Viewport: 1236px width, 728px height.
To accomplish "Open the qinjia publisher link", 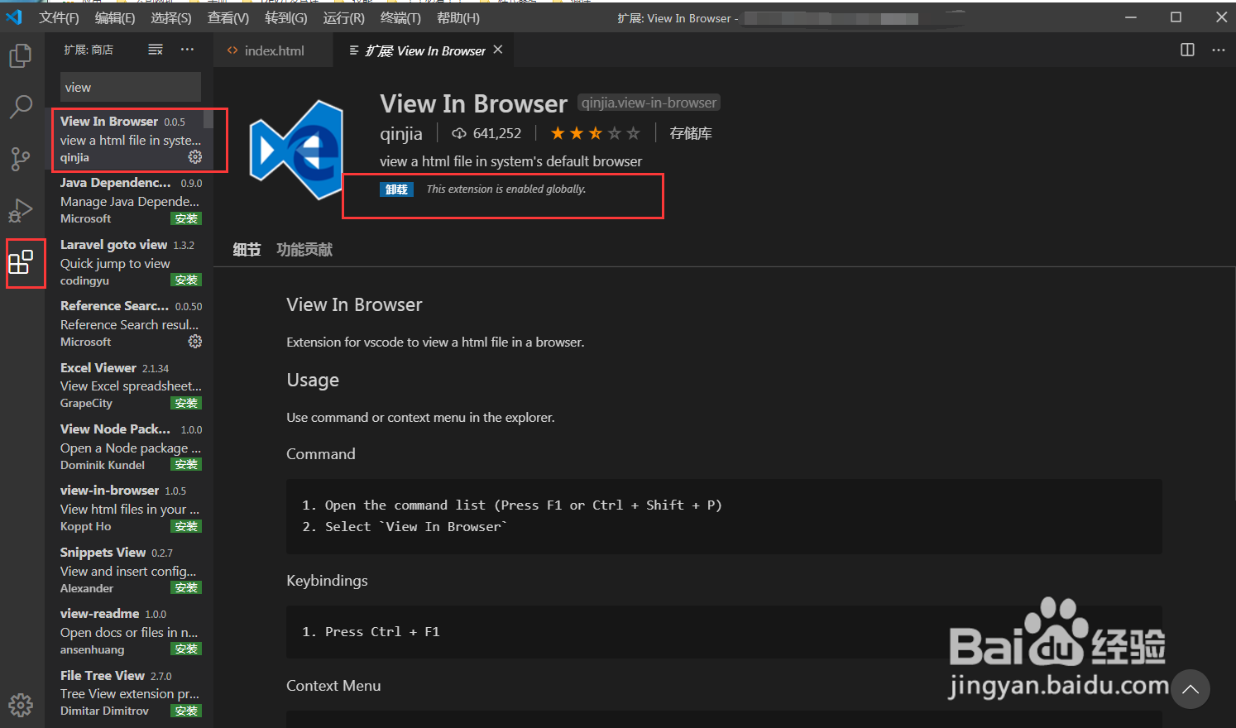I will [401, 133].
